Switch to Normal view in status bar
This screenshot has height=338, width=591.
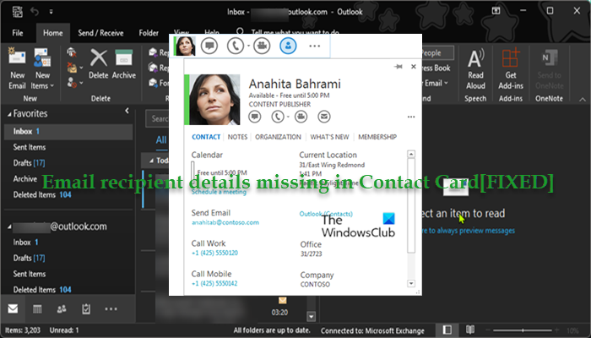tap(447, 330)
